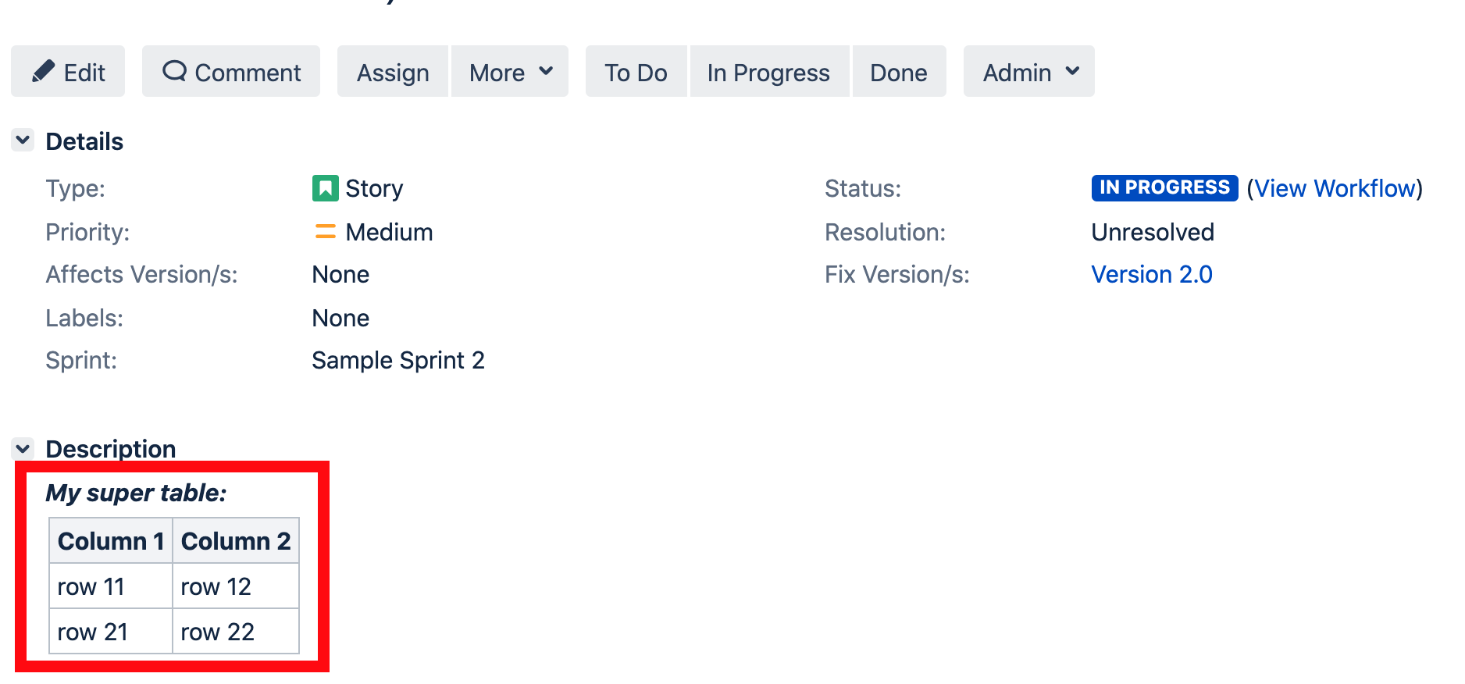Click the pencil Edit icon
The image size is (1465, 684).
click(x=43, y=71)
